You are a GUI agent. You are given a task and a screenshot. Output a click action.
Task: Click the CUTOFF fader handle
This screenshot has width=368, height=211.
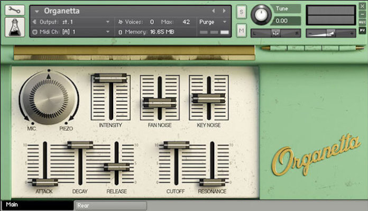tap(176, 145)
